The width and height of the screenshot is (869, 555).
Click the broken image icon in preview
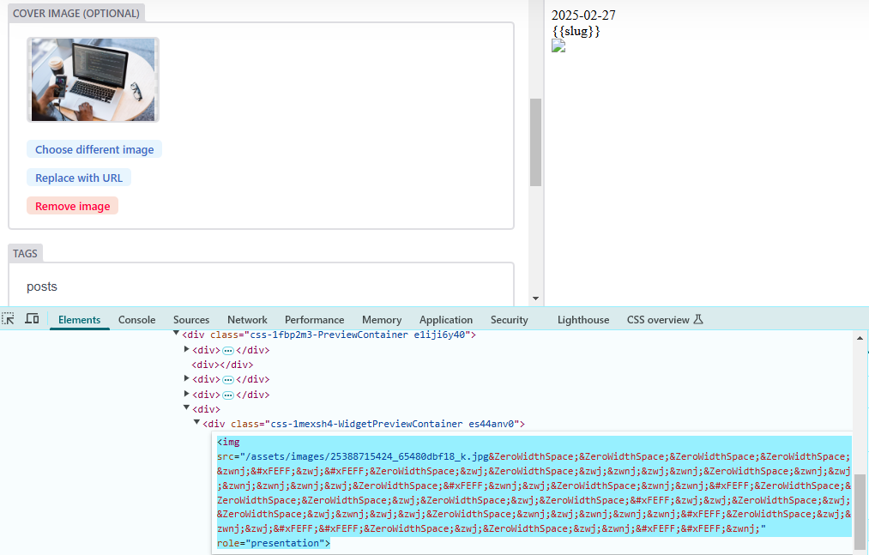pyautogui.click(x=558, y=45)
